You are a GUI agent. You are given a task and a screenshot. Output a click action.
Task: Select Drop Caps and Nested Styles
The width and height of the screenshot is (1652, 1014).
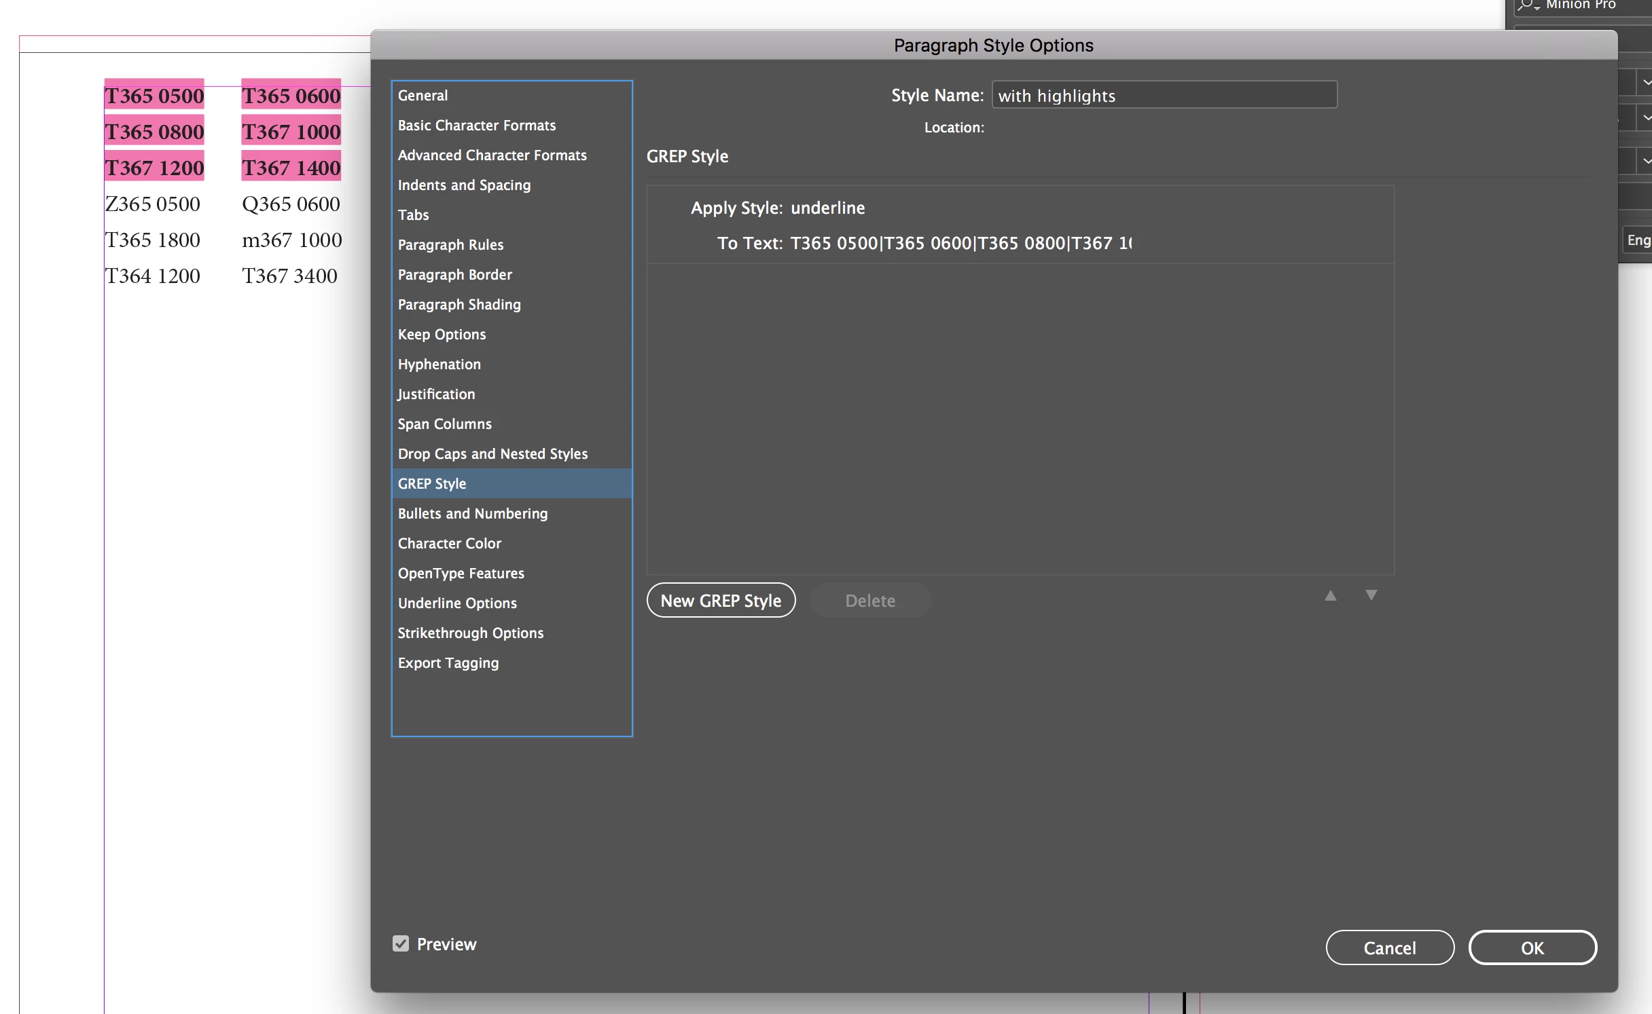pos(492,454)
